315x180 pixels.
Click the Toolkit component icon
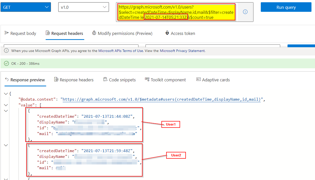click(x=147, y=79)
